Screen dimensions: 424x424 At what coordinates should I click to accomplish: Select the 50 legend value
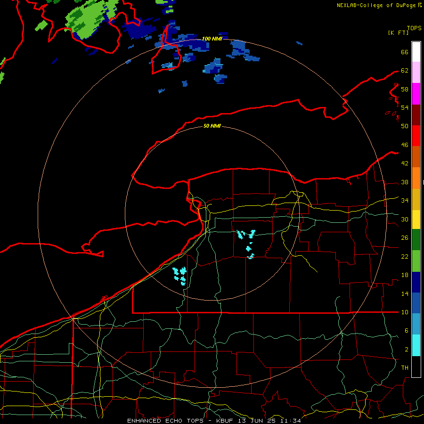point(405,126)
